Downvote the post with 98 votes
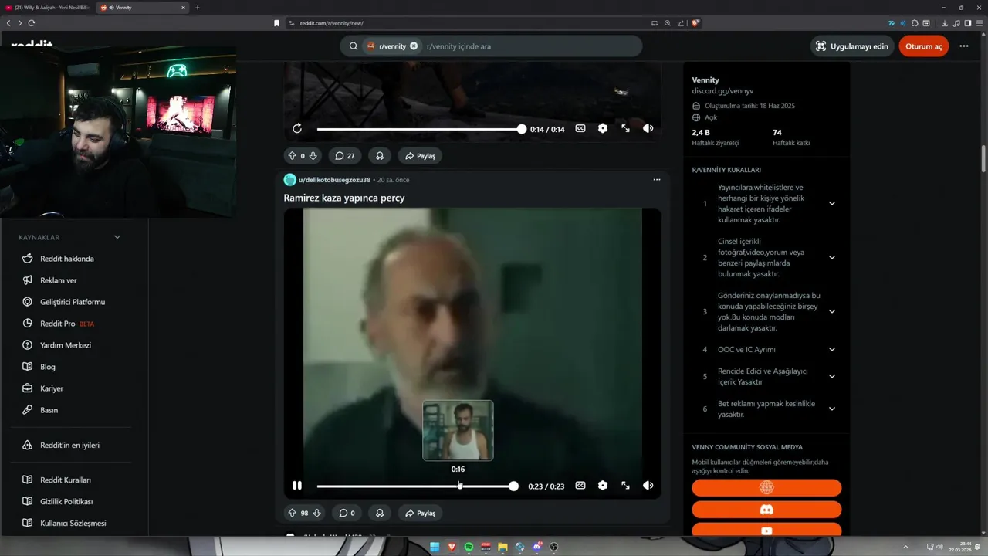Viewport: 988px width, 556px height. coord(316,513)
